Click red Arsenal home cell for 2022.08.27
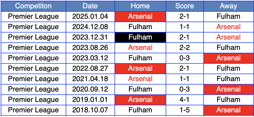254x117 pixels. coord(140,68)
